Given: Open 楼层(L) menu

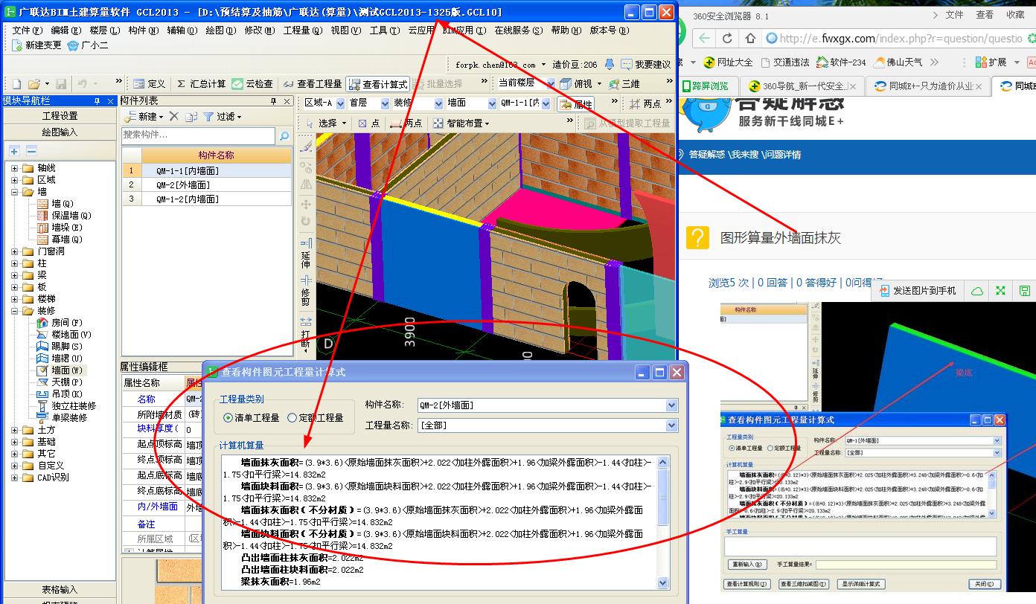Looking at the screenshot, I should [x=104, y=30].
